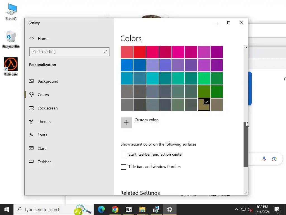286x215 pixels.
Task: Click the date 1/14/2024 in taskbar
Action: point(262,212)
